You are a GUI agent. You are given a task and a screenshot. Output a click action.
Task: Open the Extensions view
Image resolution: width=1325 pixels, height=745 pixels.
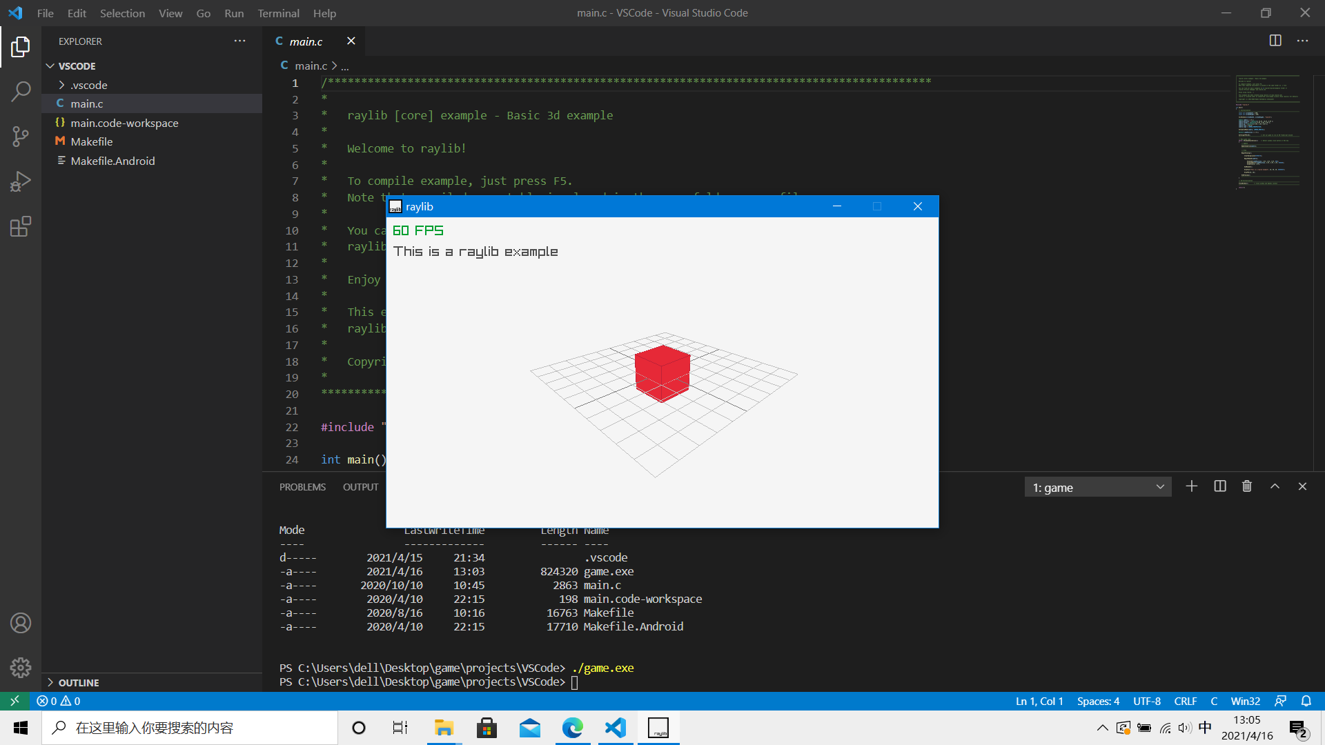(21, 226)
